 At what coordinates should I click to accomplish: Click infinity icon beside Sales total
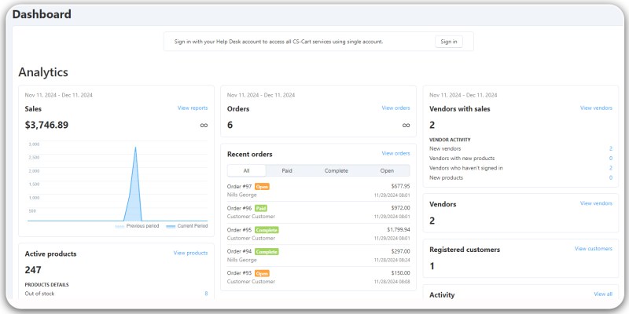(204, 125)
